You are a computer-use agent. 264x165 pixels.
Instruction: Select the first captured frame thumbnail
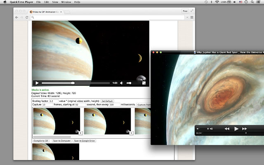tap(57, 121)
